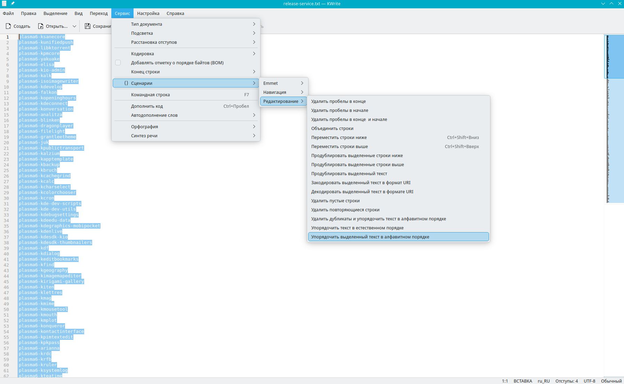The image size is (624, 384).
Task: Open the Справка menu
Action: (x=175, y=14)
